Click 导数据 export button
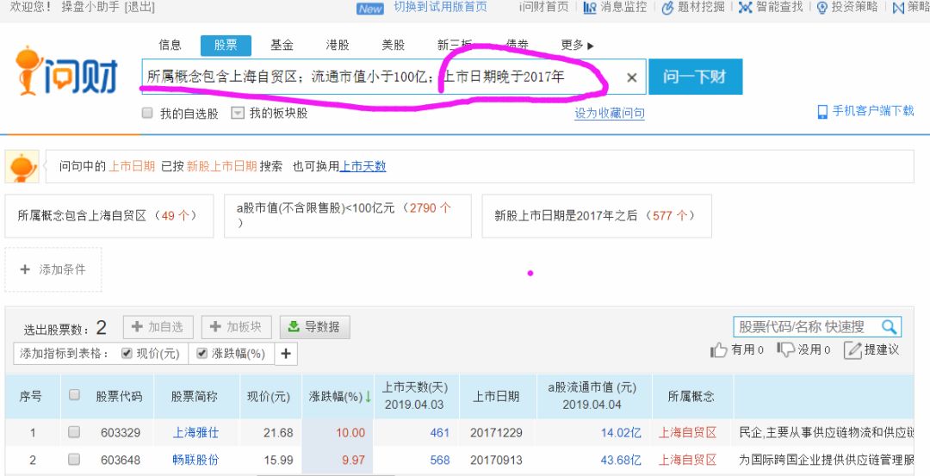Image resolution: width=930 pixels, height=476 pixels. (x=315, y=327)
